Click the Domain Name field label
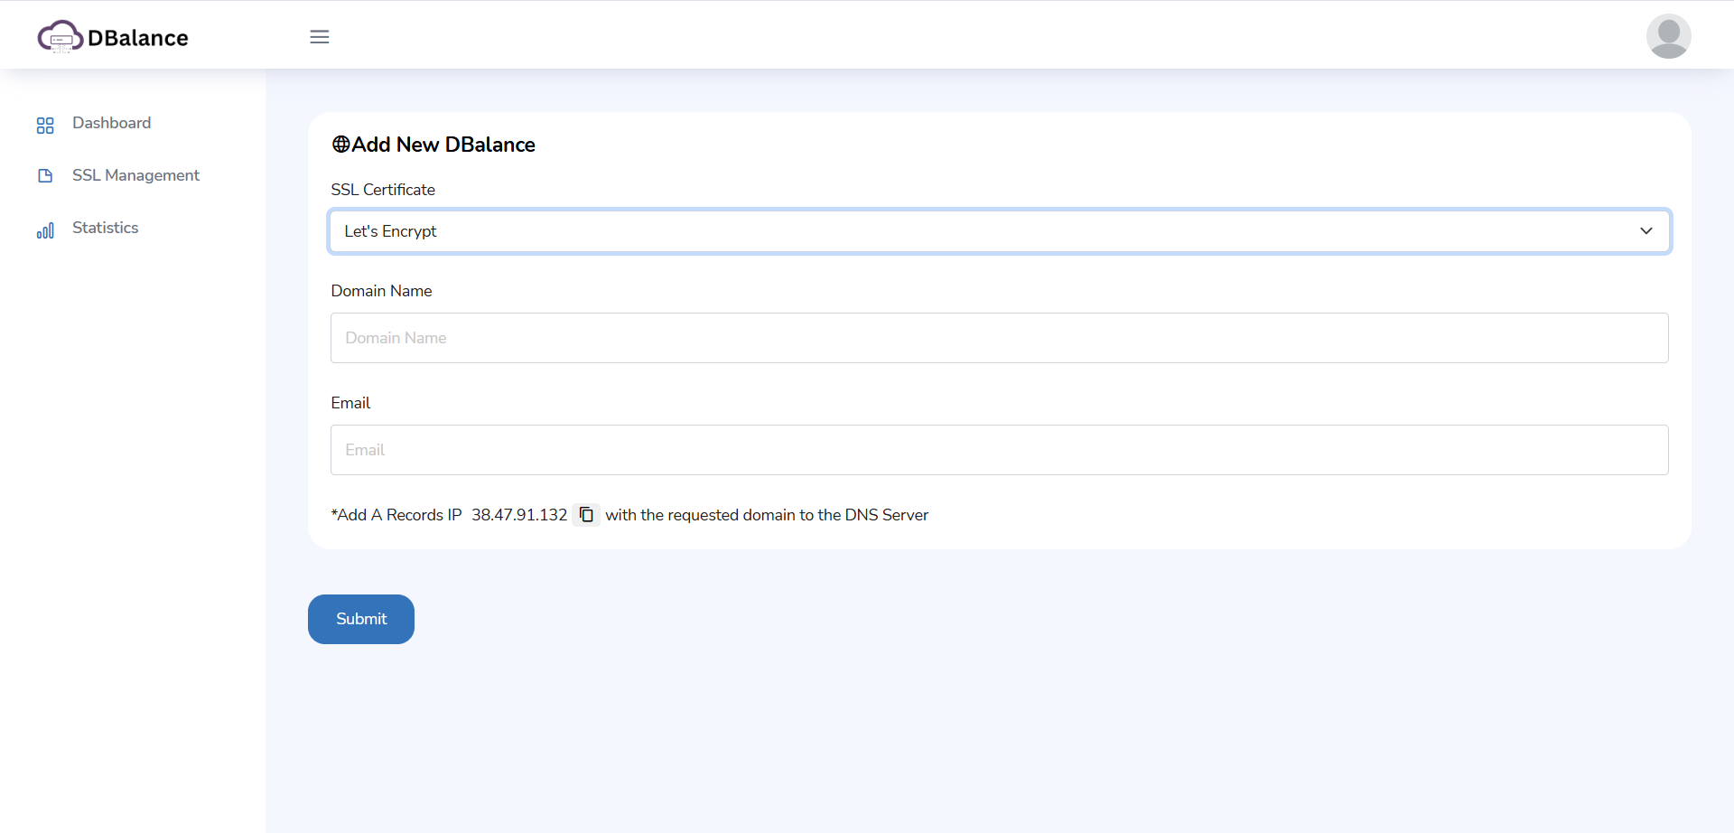This screenshot has width=1734, height=833. [x=381, y=291]
